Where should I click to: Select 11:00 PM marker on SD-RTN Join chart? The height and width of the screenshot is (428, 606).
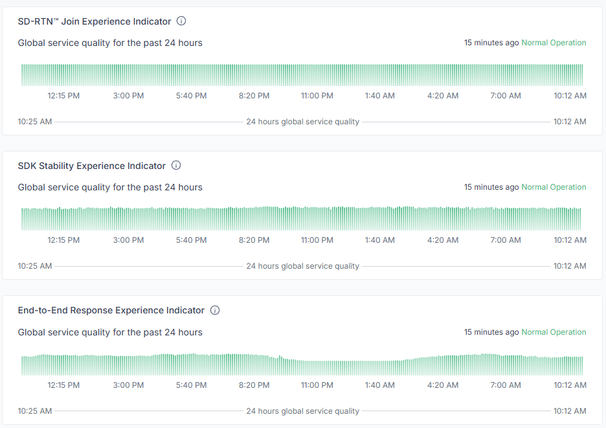click(317, 95)
